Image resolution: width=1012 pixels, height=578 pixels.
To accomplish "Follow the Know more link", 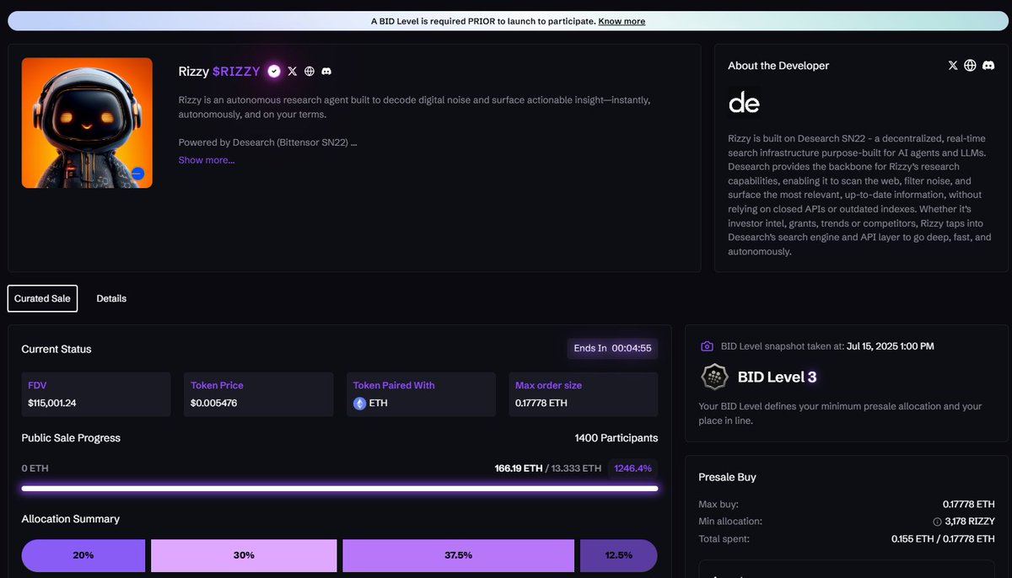I will tap(622, 21).
